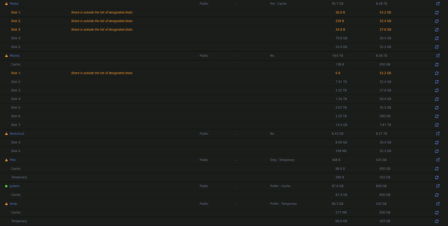448x226 pixels.
Task: Click the green status dot beside system
Action: [6, 186]
